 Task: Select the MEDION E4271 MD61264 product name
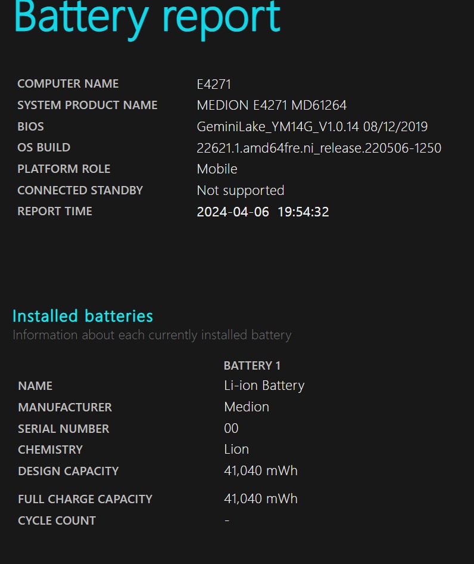coord(272,106)
